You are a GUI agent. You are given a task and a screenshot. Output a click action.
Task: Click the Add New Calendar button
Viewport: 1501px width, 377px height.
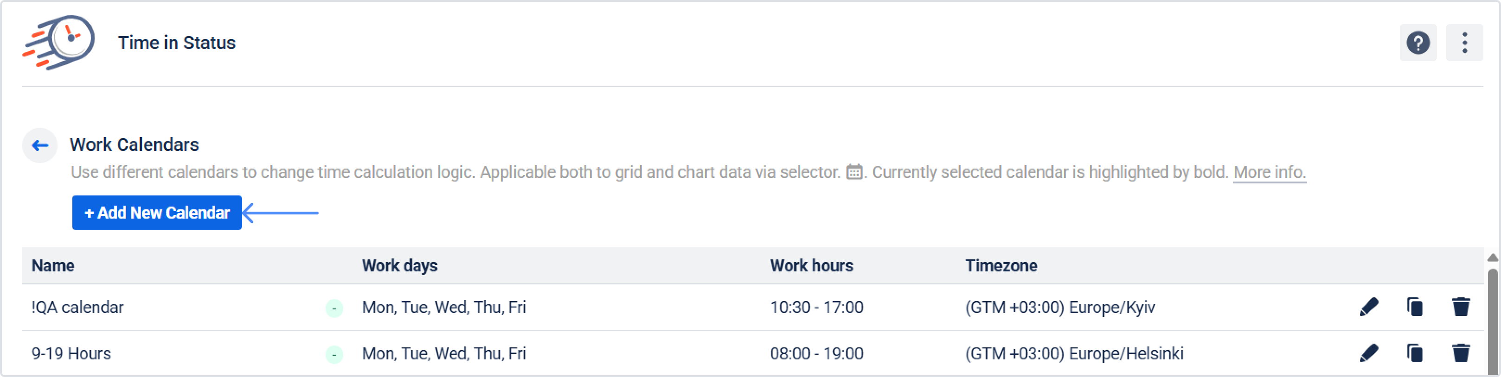[157, 213]
